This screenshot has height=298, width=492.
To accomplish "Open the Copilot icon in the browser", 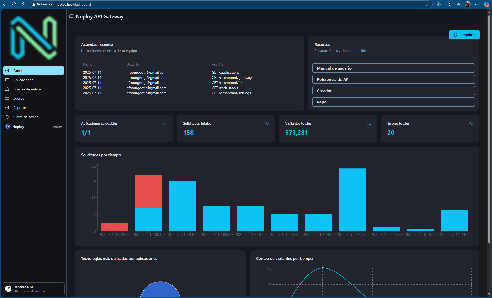I will coord(486,4).
